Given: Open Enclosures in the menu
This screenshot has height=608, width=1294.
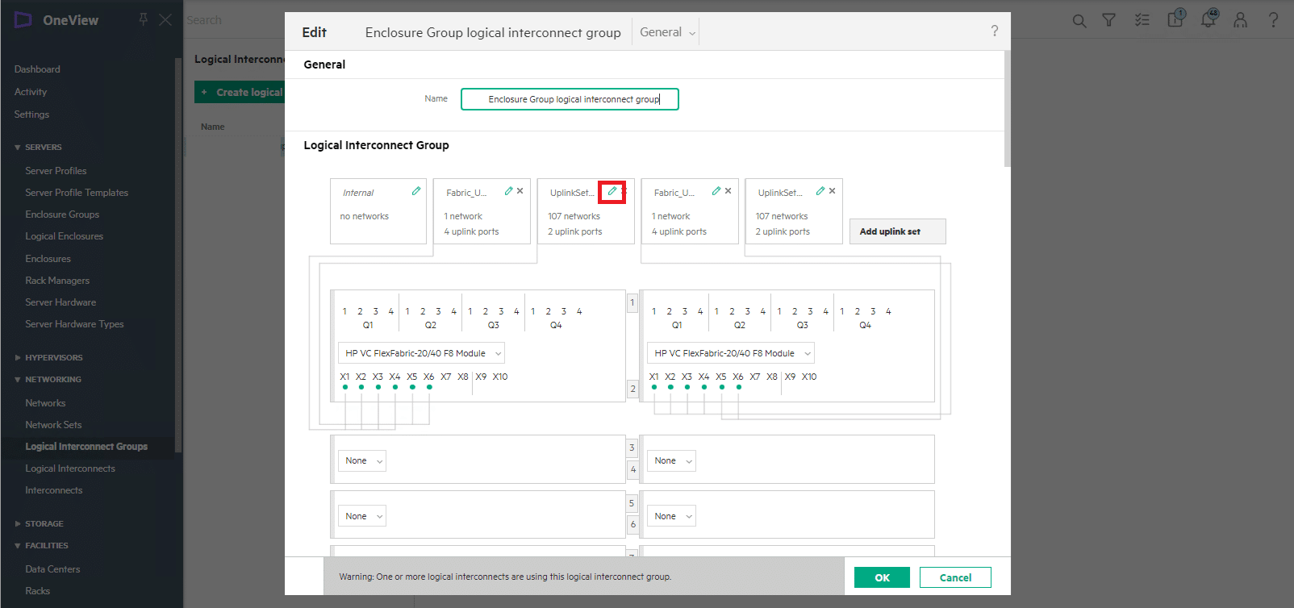Looking at the screenshot, I should point(48,259).
